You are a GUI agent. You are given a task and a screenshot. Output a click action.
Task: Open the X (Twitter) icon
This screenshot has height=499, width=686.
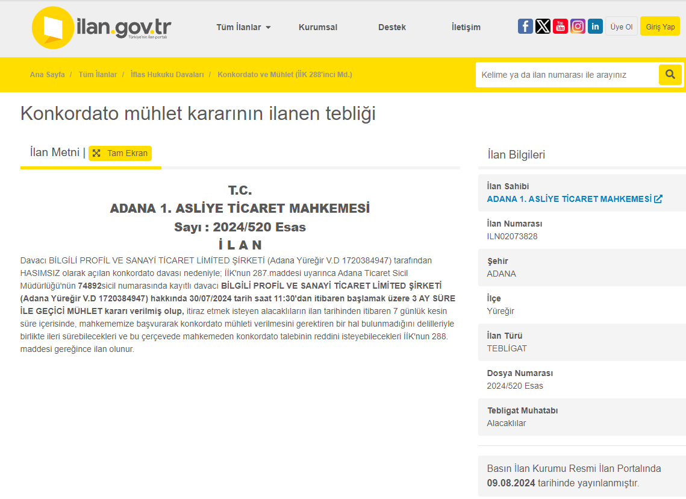(x=543, y=27)
